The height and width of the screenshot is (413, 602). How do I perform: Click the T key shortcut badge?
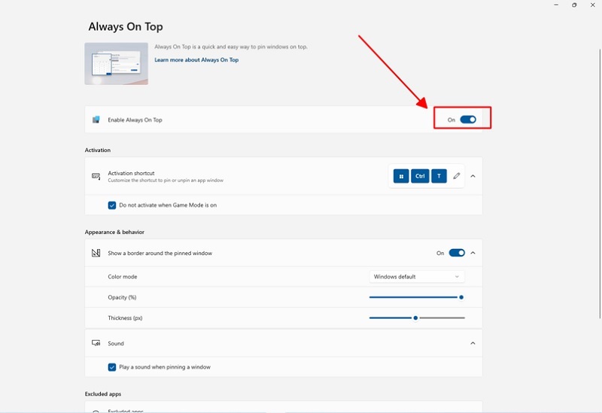click(439, 176)
